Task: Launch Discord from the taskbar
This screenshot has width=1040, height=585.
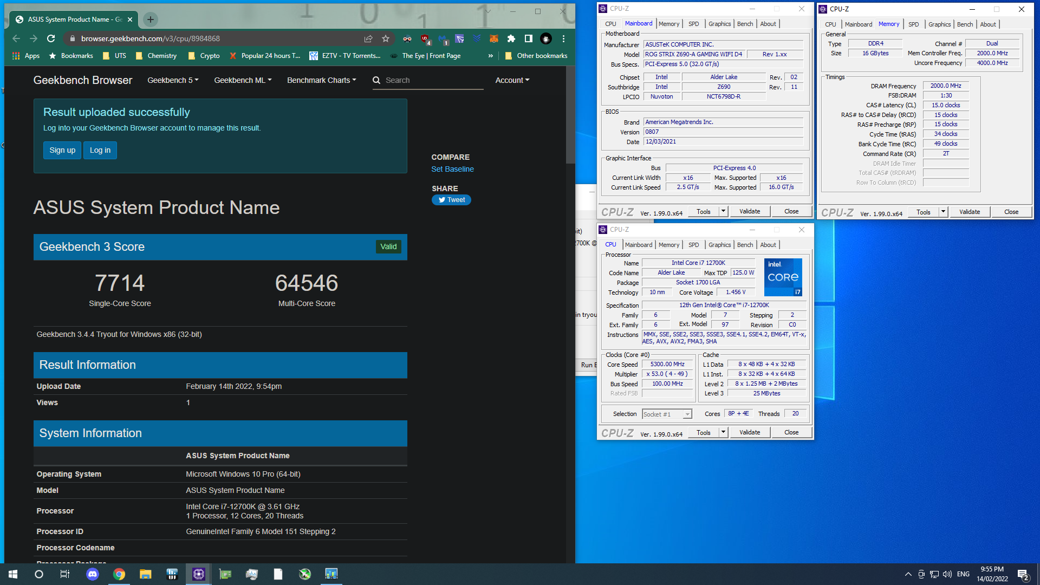Action: point(93,574)
